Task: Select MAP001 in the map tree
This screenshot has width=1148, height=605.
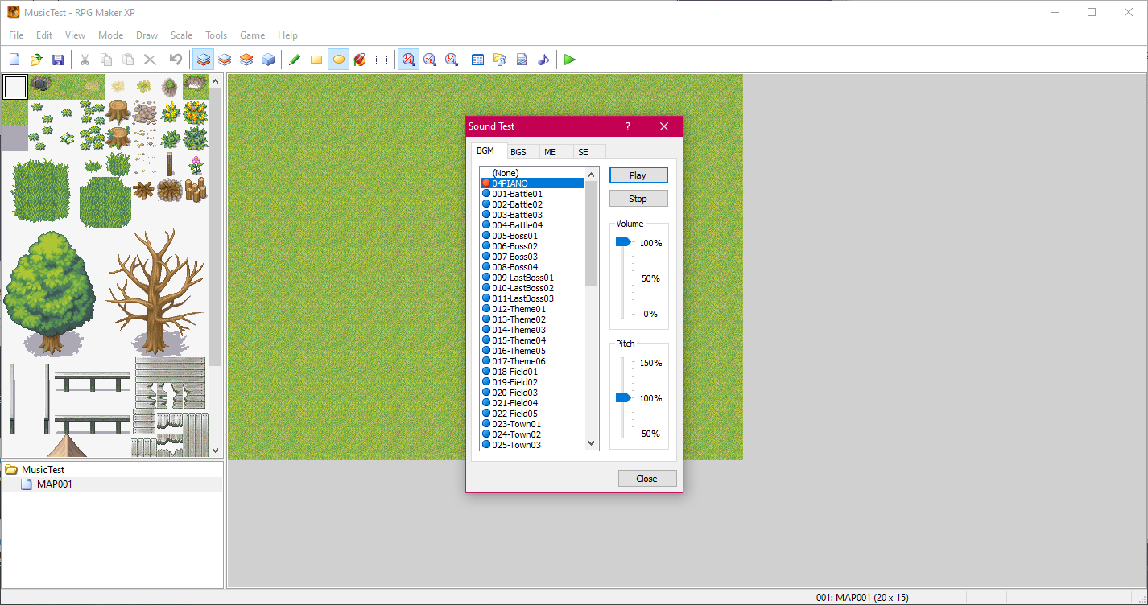Action: click(x=54, y=484)
